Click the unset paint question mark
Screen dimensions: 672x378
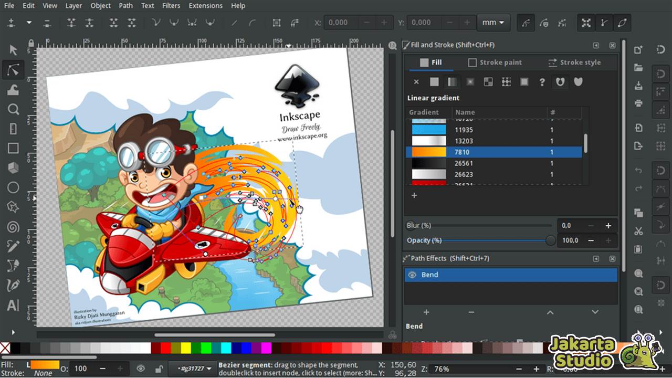542,82
